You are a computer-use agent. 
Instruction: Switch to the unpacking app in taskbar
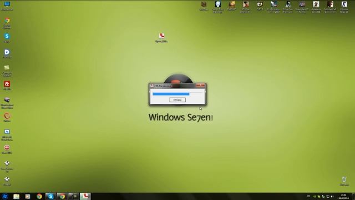pos(85,196)
